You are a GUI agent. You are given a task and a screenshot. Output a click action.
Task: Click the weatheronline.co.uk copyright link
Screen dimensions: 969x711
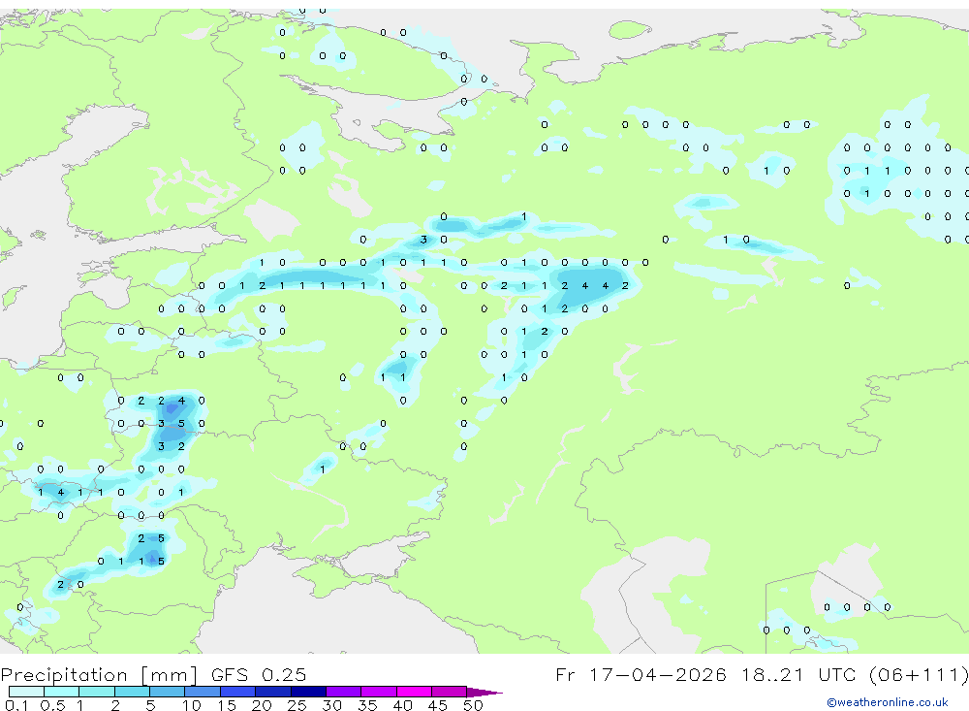(x=888, y=702)
